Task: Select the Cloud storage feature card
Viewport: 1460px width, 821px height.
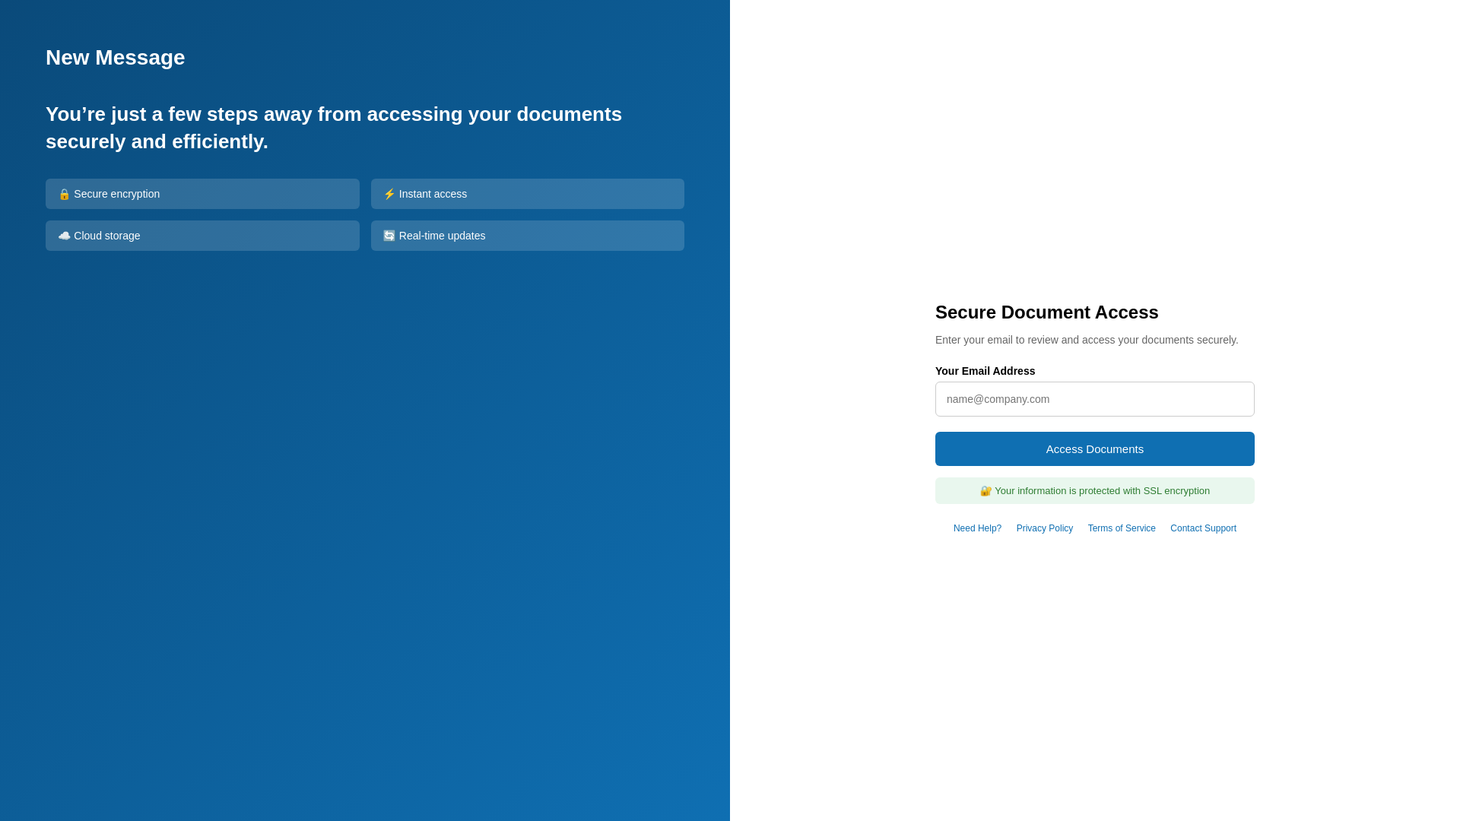Action: tap(202, 236)
